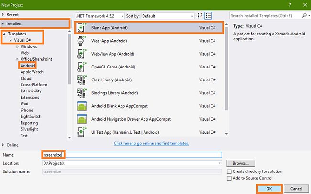
Task: Select the Blank App (Android) template icon
Action: [82, 28]
